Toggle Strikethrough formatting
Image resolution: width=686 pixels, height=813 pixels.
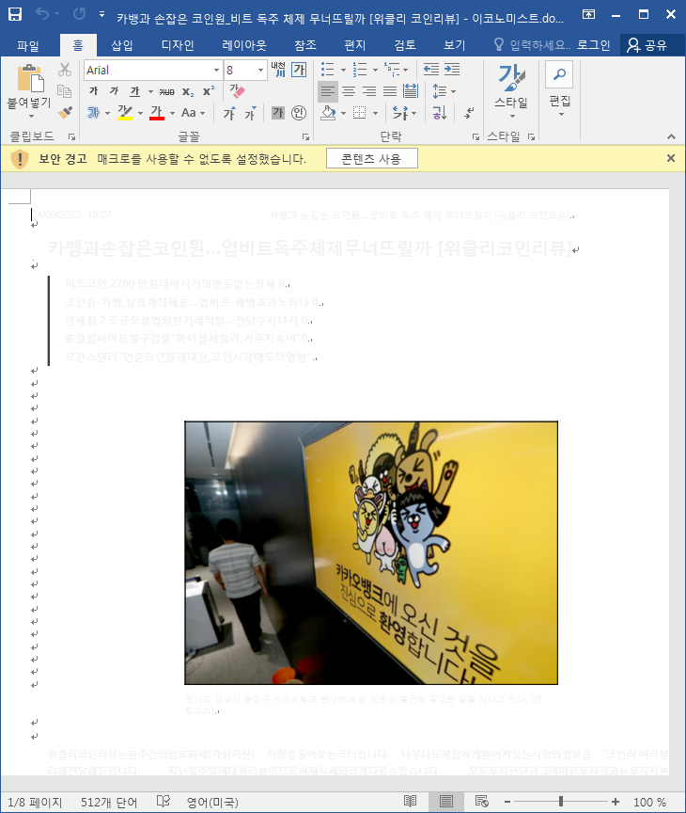click(x=166, y=92)
